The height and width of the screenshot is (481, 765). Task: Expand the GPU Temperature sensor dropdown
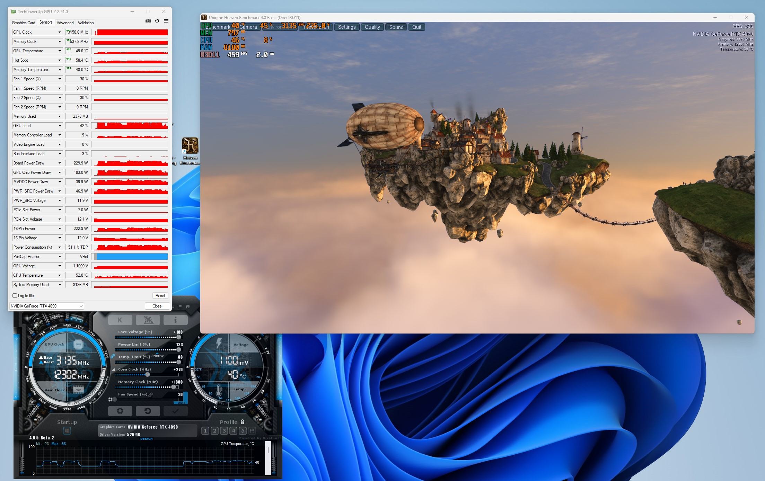60,51
